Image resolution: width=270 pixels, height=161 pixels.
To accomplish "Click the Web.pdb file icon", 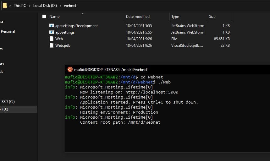I will click(52, 45).
